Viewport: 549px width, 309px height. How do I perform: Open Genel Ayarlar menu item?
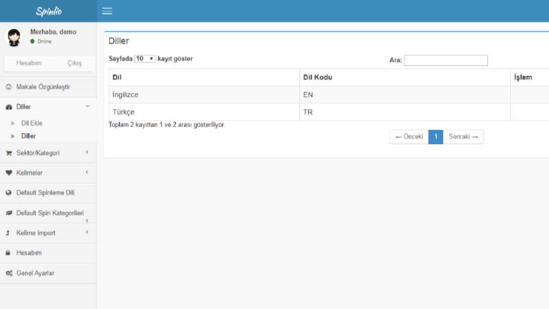35,273
